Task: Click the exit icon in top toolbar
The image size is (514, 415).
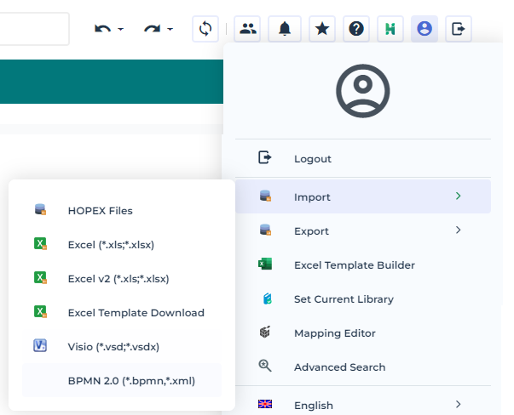Action: click(x=459, y=29)
